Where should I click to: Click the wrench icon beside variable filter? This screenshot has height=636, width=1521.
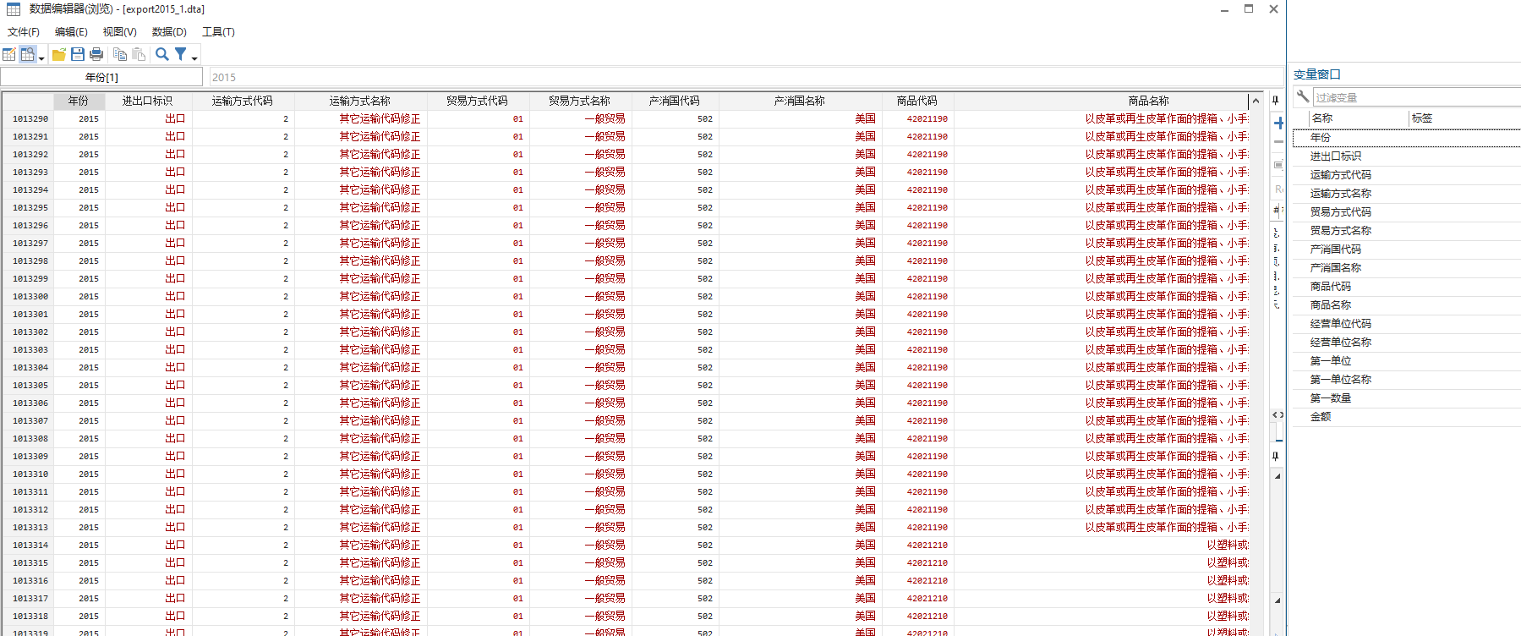1303,96
